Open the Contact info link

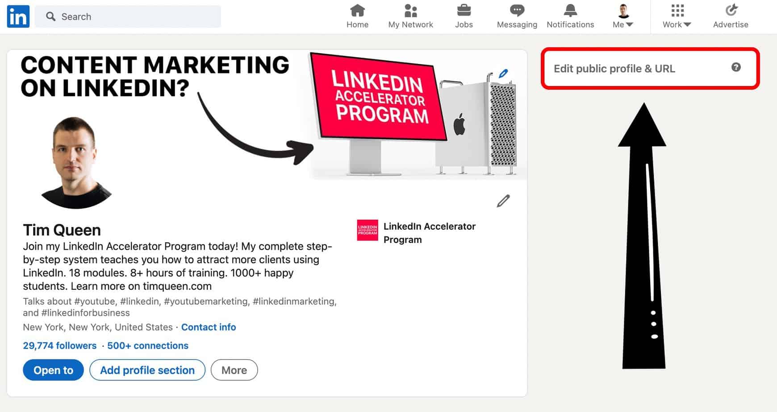point(209,327)
